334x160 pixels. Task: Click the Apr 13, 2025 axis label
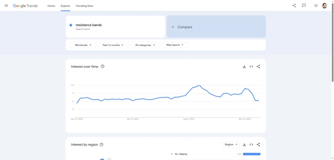pos(133,119)
